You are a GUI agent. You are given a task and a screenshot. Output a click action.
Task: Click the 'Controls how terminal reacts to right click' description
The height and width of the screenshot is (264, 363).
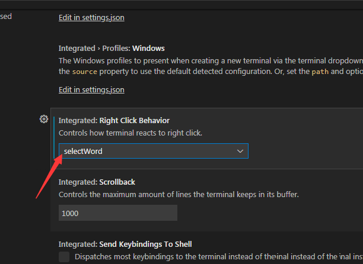click(x=130, y=133)
